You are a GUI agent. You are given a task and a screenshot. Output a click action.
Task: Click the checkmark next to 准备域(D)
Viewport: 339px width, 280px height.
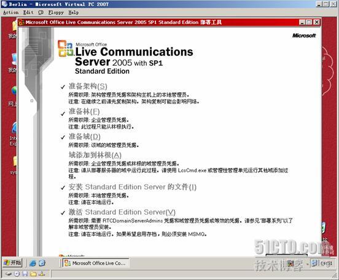(x=63, y=137)
